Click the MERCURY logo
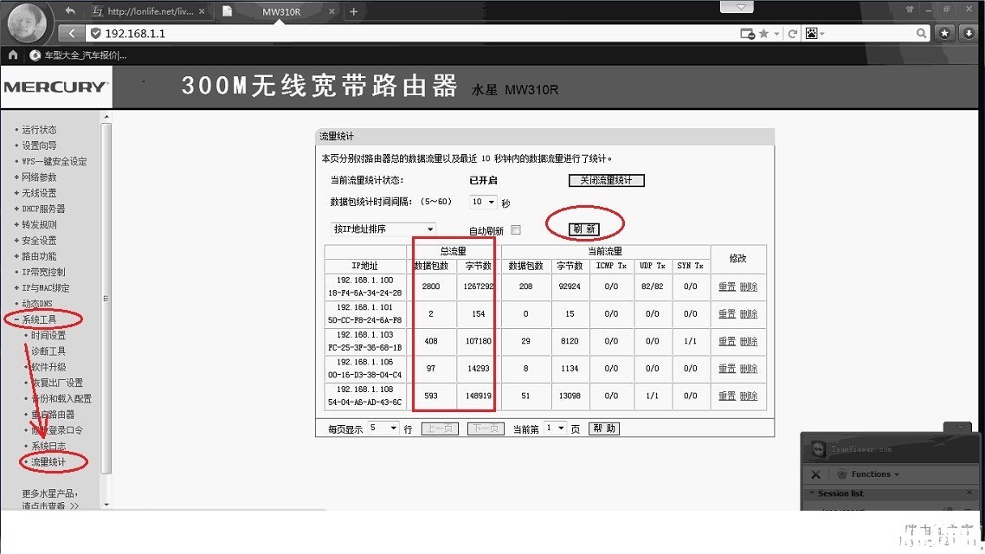985x554 pixels. [x=56, y=87]
